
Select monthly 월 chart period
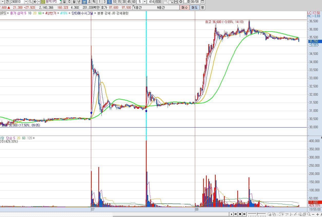(74, 2)
